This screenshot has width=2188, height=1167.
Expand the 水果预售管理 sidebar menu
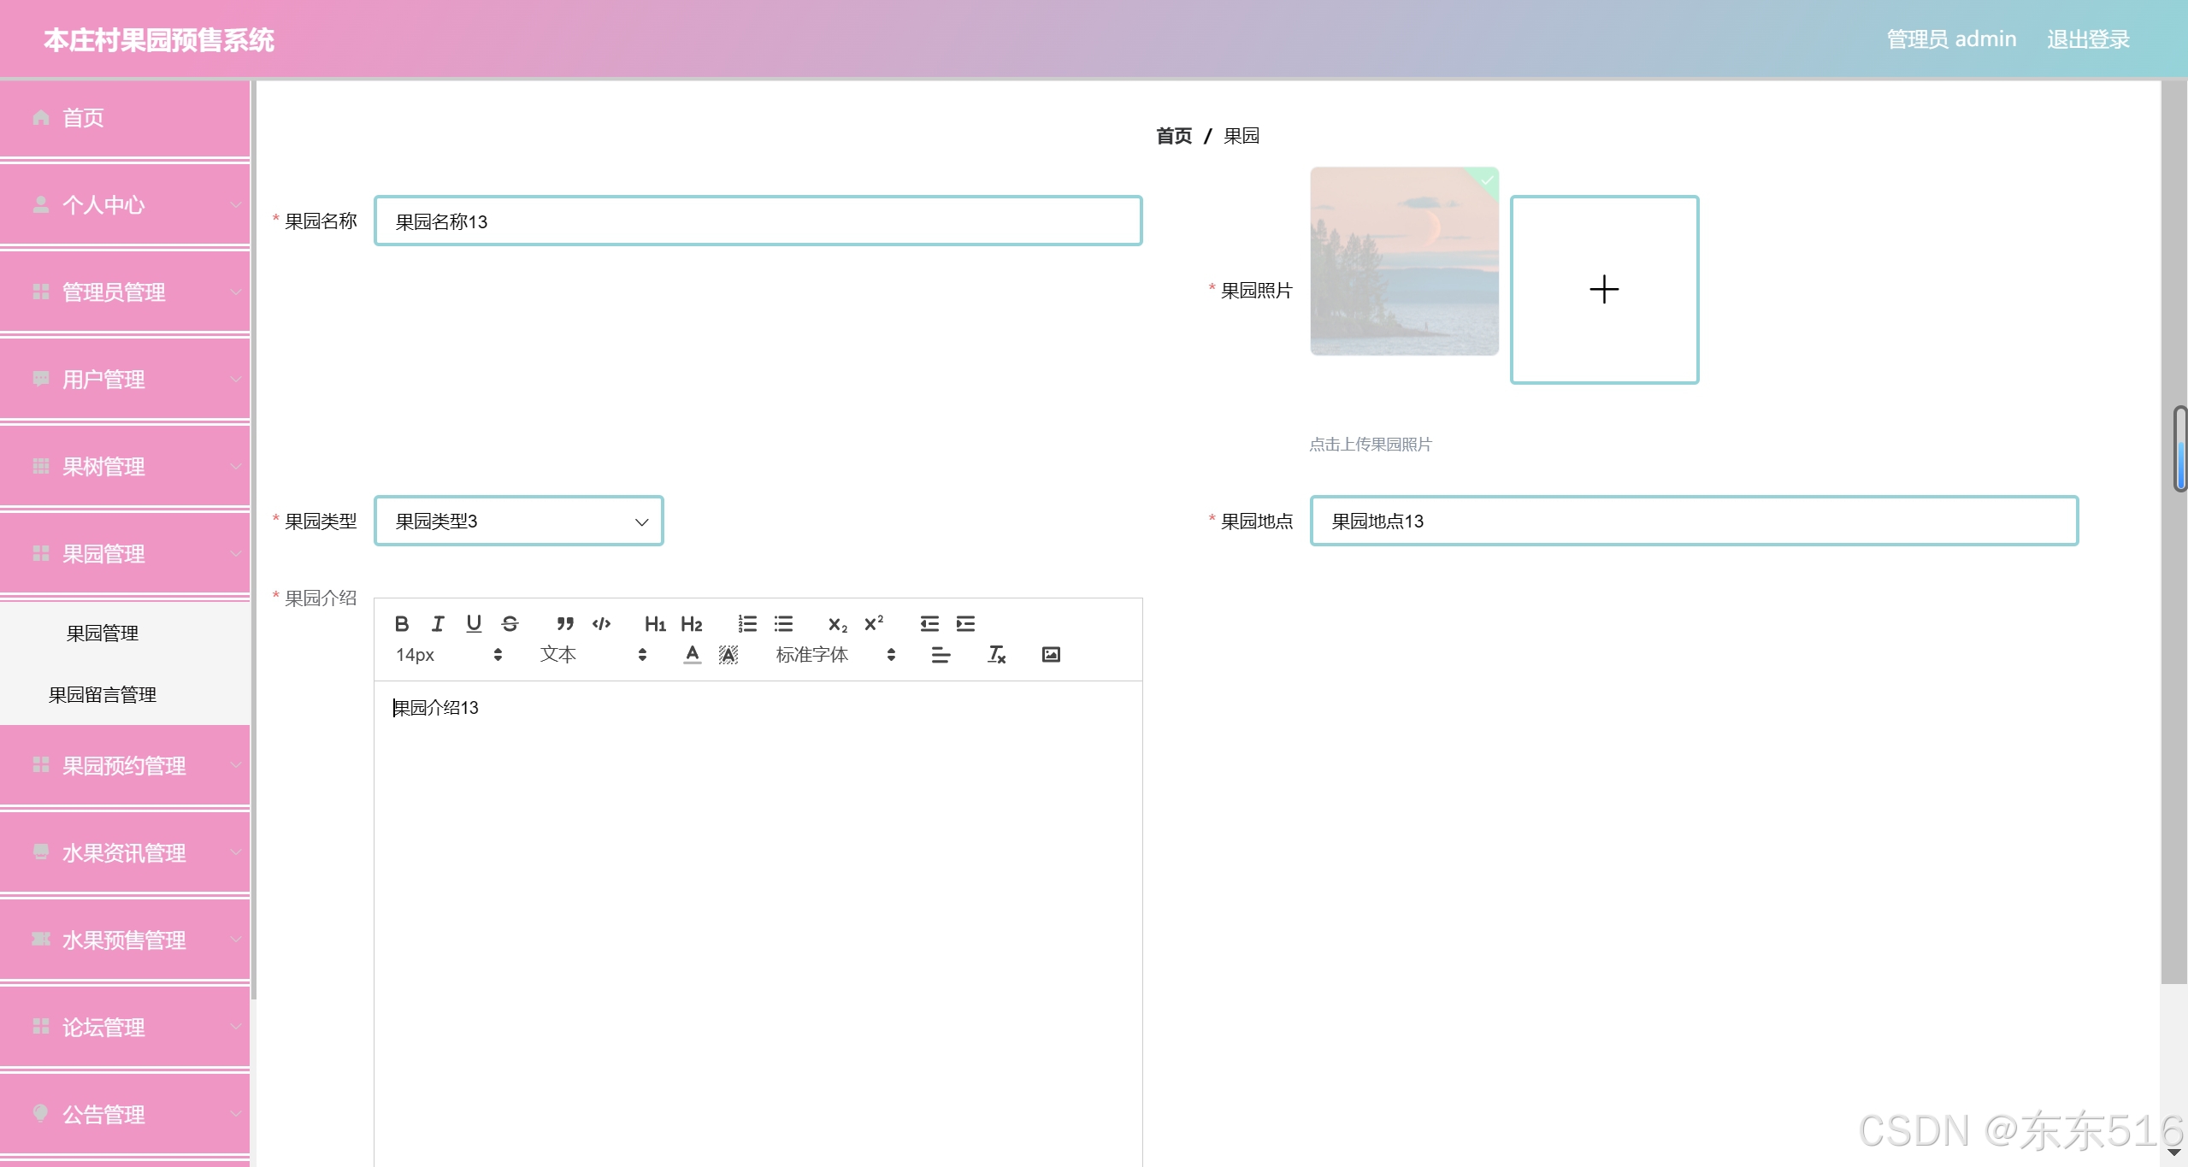coord(125,940)
